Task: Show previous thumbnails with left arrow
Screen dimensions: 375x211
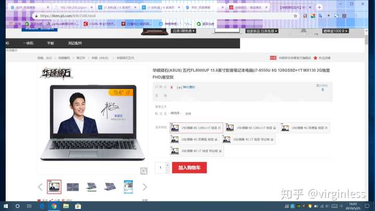Action: pyautogui.click(x=40, y=187)
